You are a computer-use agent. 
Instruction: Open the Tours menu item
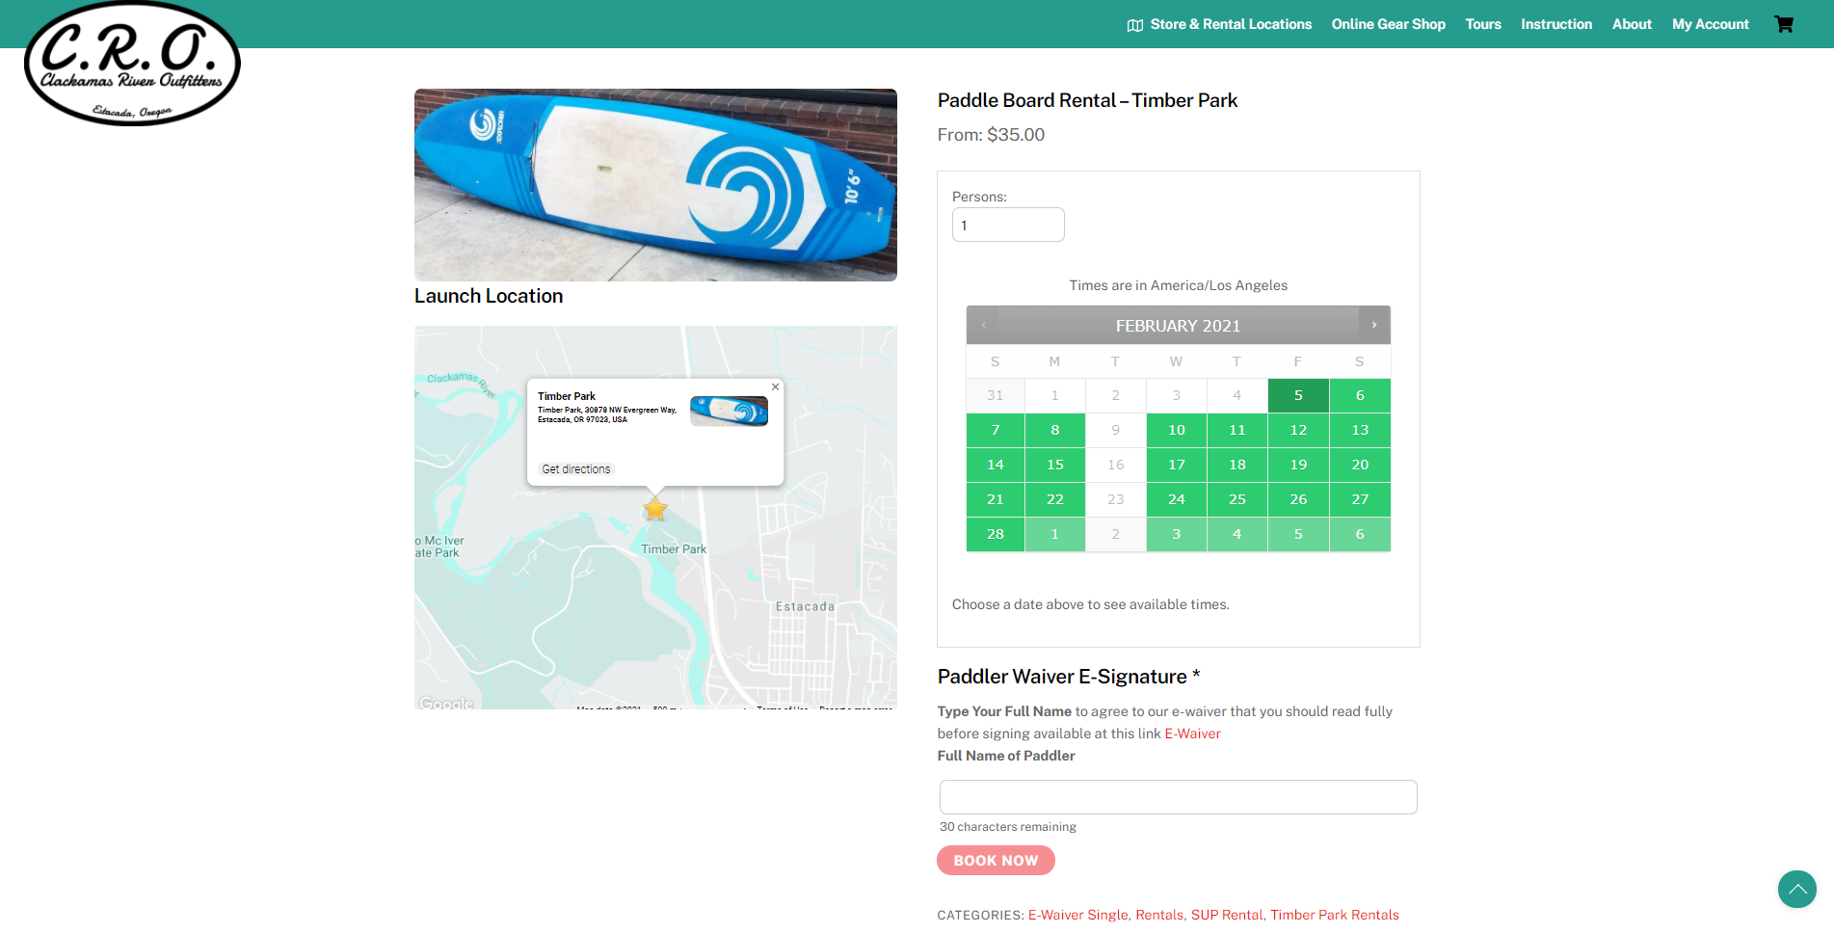[1483, 24]
